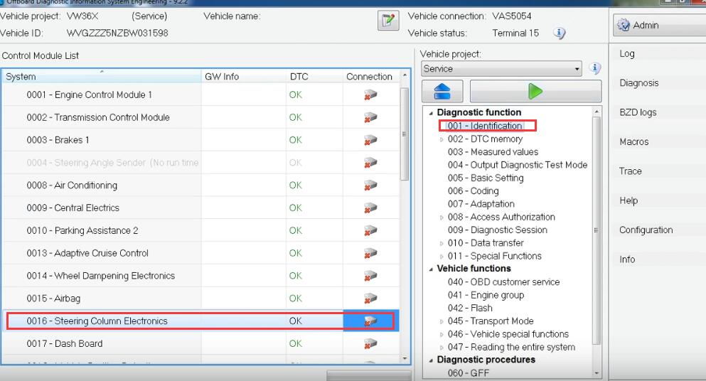This screenshot has width=706, height=381.
Task: Click the DTC column header
Action: (x=314, y=76)
